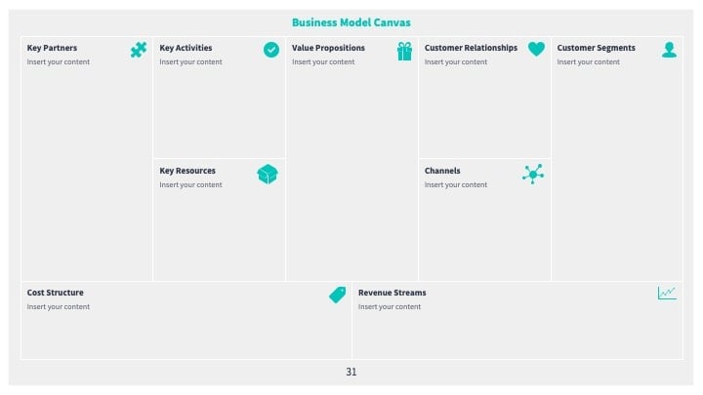
Task: Select the Customer Relationships heading
Action: point(471,48)
